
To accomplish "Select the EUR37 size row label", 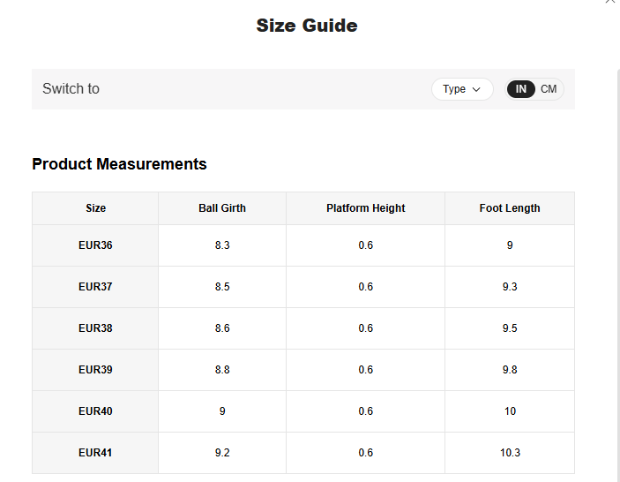I will [95, 287].
